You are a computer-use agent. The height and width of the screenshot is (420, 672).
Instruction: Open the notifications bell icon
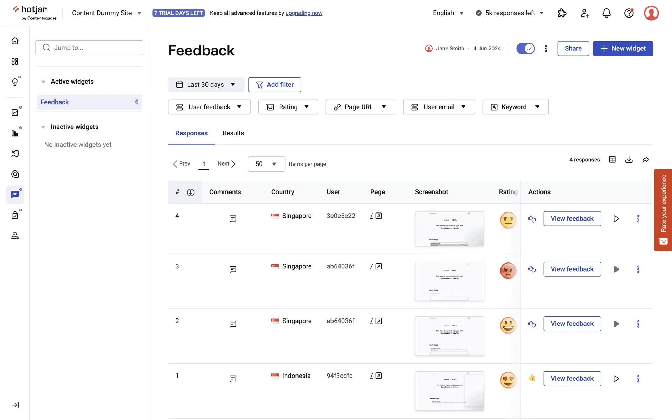pos(607,13)
